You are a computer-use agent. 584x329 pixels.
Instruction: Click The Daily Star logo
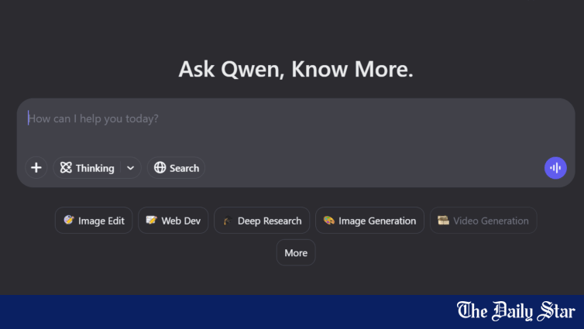click(x=516, y=311)
